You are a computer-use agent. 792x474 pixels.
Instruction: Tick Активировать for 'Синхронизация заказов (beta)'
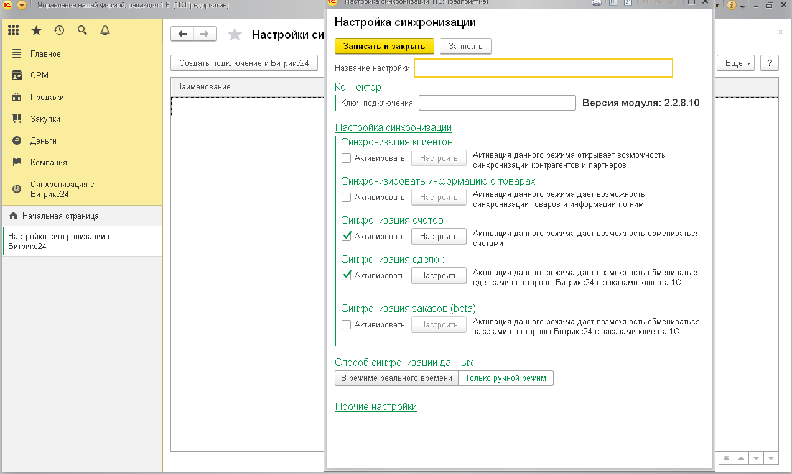tap(347, 325)
